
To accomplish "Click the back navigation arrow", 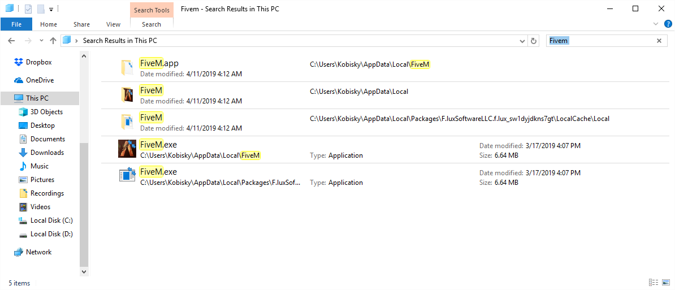I will coord(12,41).
